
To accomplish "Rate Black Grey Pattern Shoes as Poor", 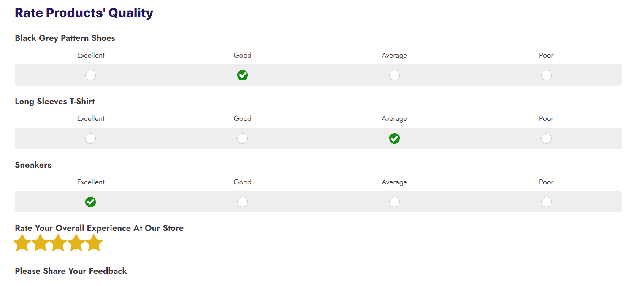I will [x=546, y=75].
